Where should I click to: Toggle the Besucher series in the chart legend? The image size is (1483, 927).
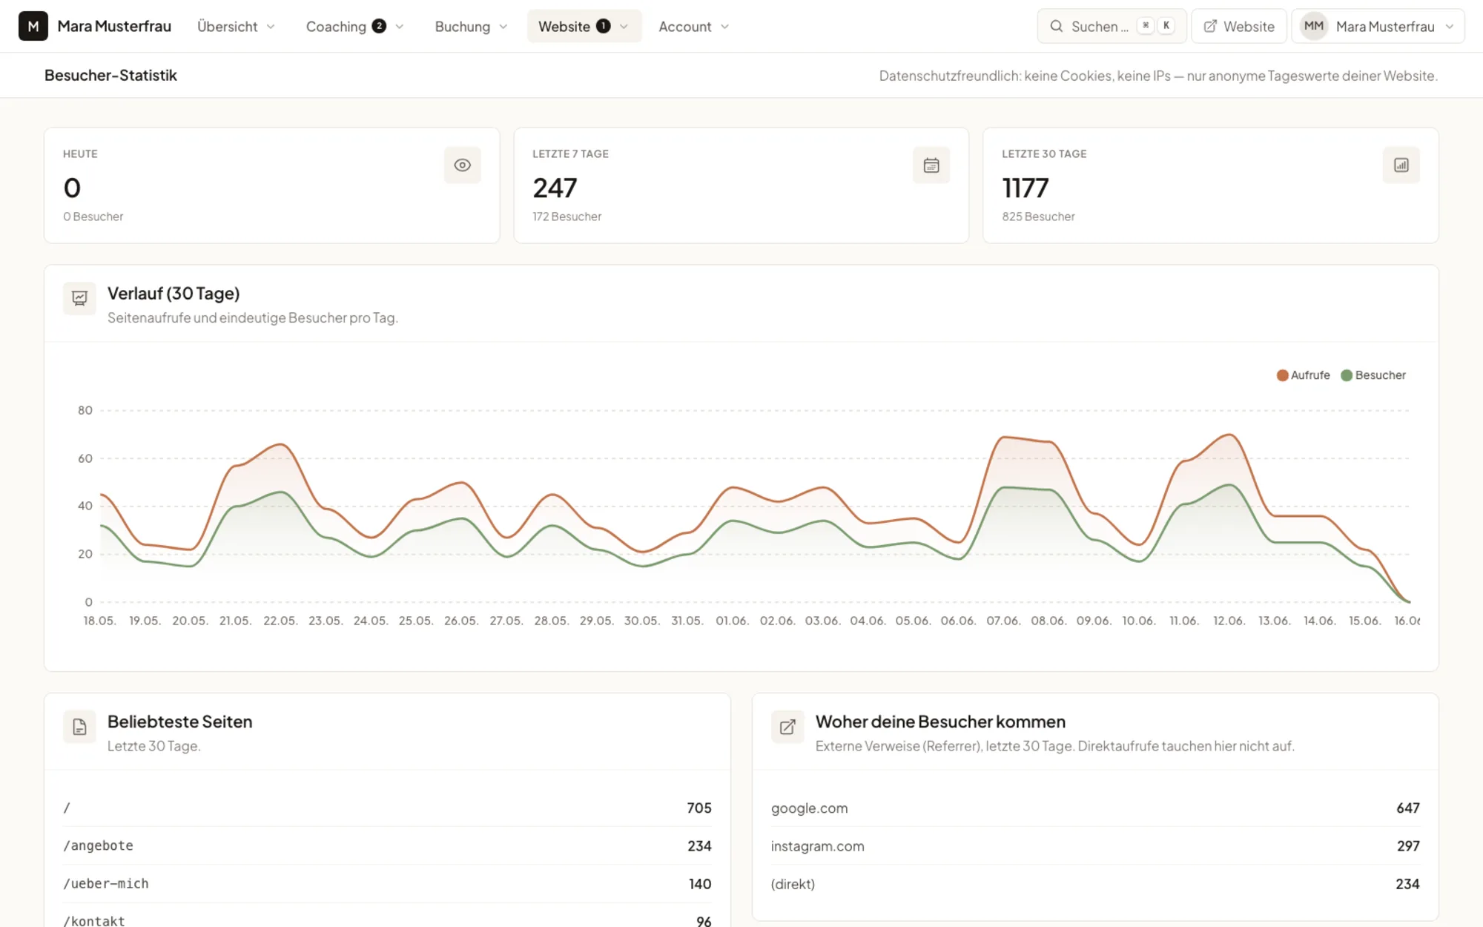[x=1373, y=375]
